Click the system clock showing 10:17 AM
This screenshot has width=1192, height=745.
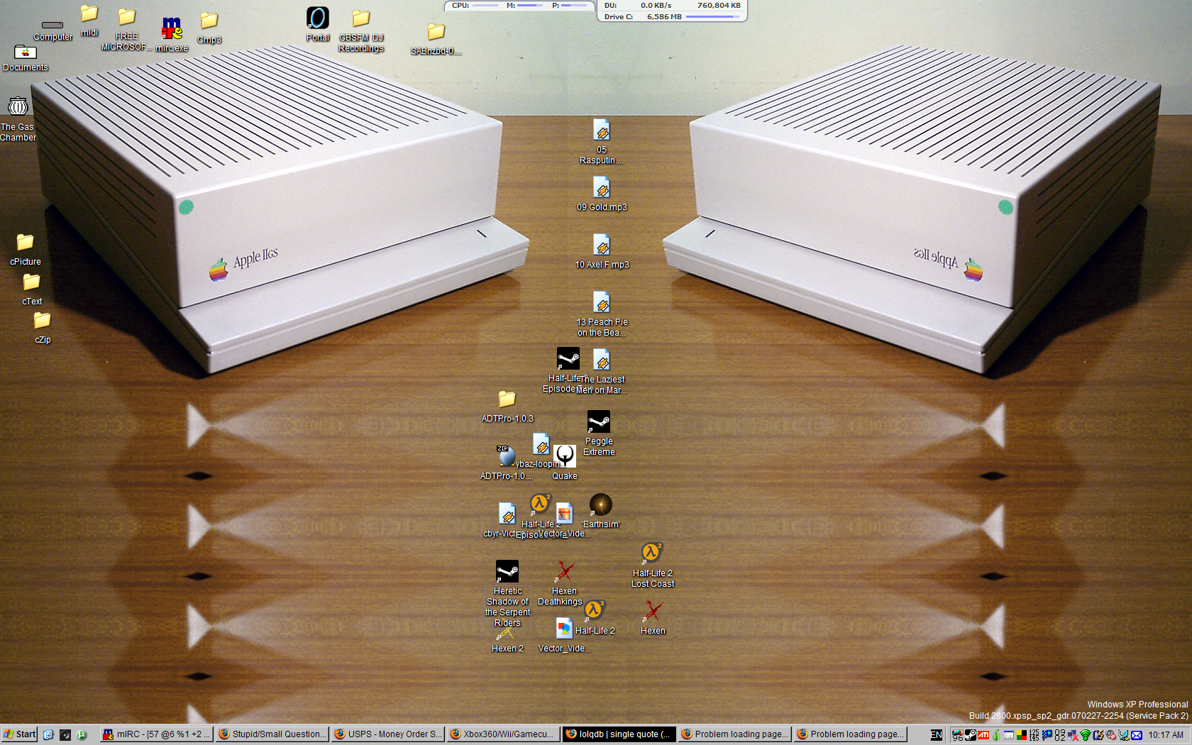point(1166,735)
